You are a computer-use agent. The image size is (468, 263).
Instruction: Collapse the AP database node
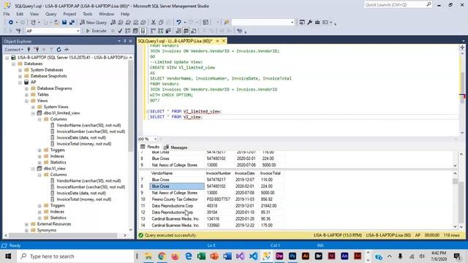point(20,83)
